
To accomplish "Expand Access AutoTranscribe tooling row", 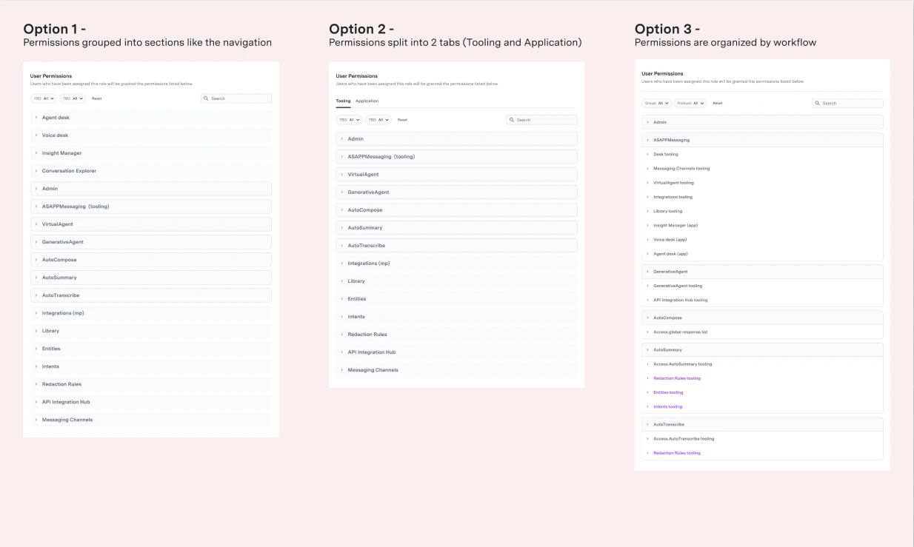I will click(x=762, y=439).
